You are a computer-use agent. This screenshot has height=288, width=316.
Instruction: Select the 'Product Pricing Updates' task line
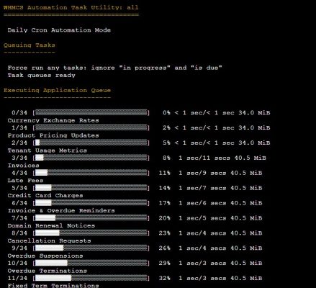(x=53, y=135)
